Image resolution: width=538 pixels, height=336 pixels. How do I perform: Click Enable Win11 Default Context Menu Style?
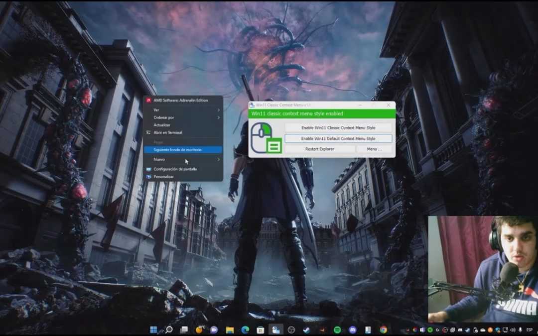(338, 138)
